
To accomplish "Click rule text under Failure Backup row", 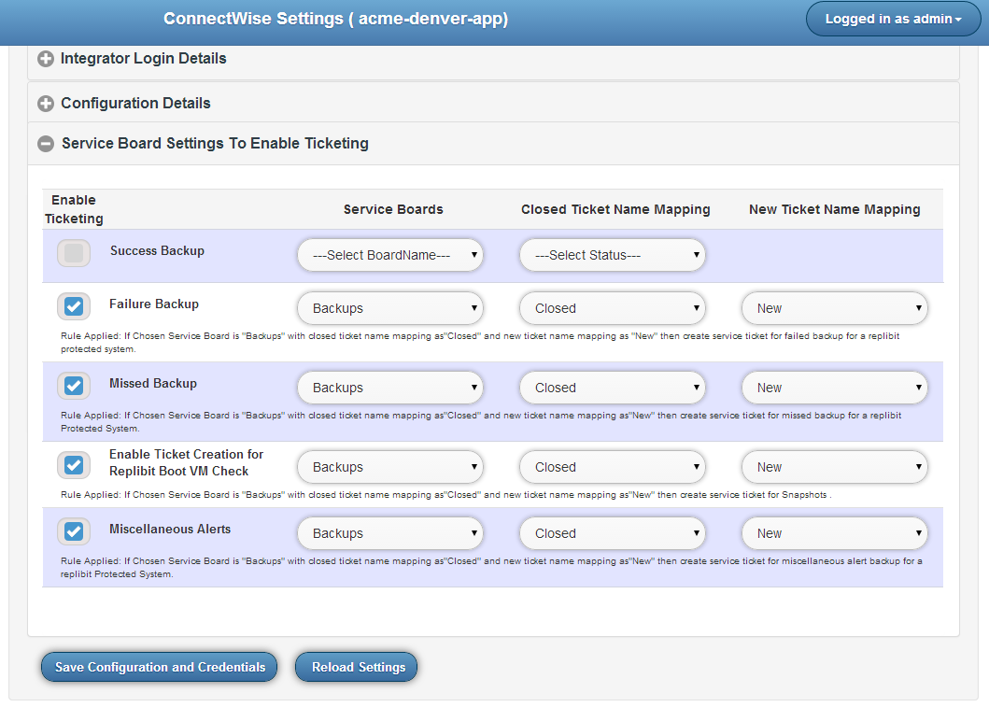I will click(480, 343).
